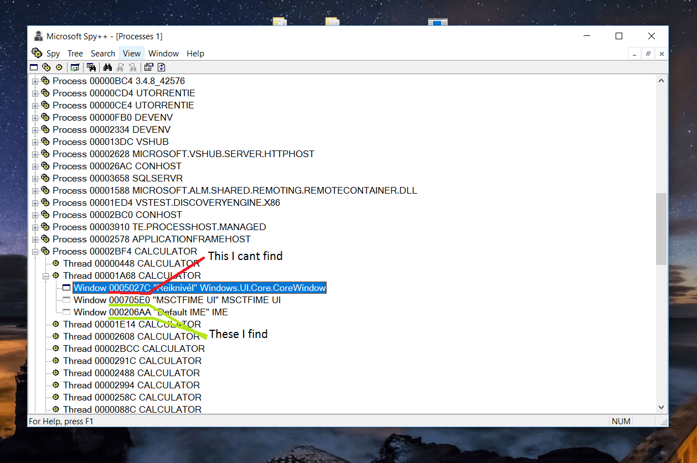Select Thread 00002994 CALCULATOR row

tap(131, 385)
